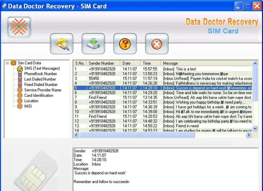Select Location tree entry
This screenshot has width=263, height=191.
click(31, 101)
